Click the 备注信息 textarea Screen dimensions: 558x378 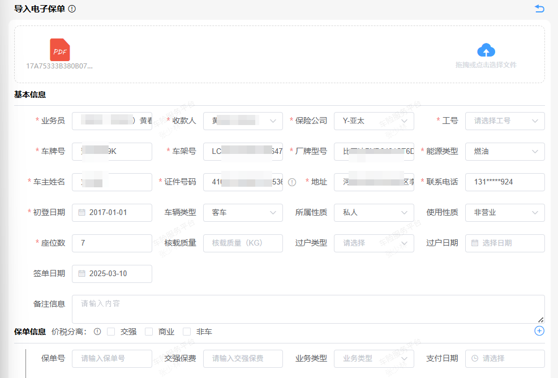click(308, 309)
